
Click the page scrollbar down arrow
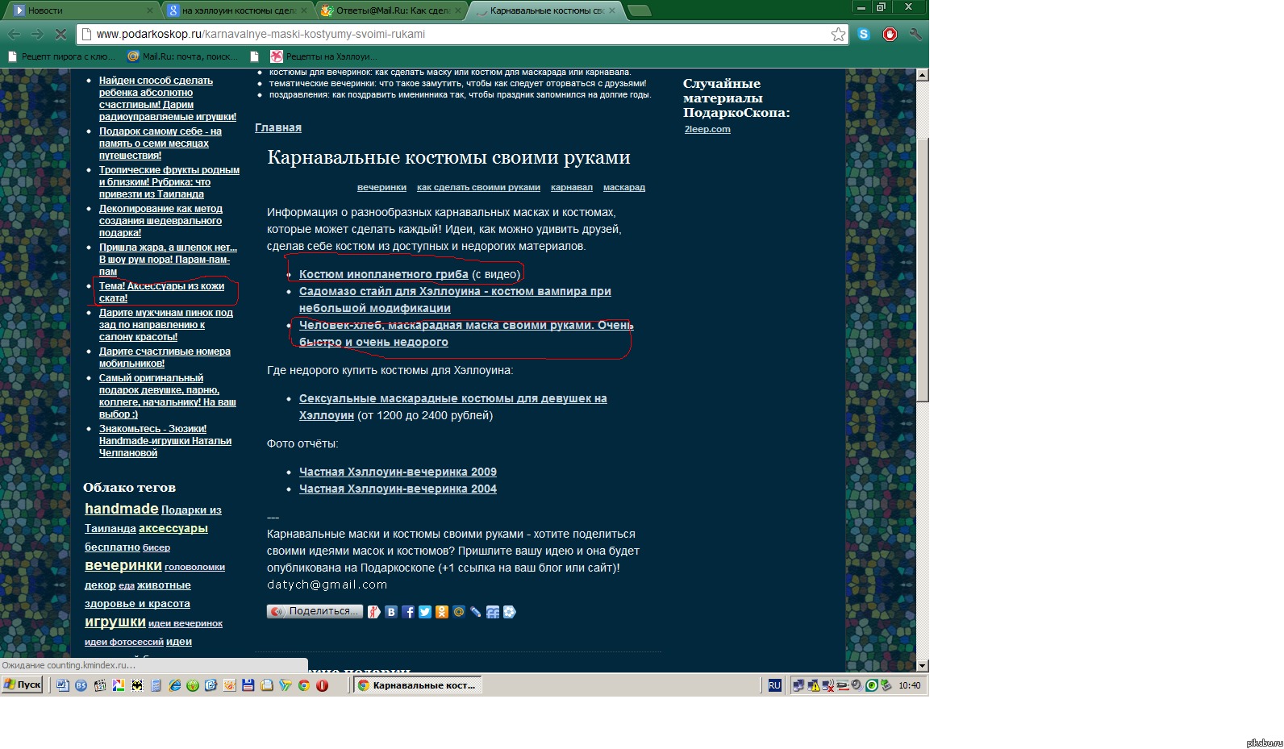click(x=922, y=666)
